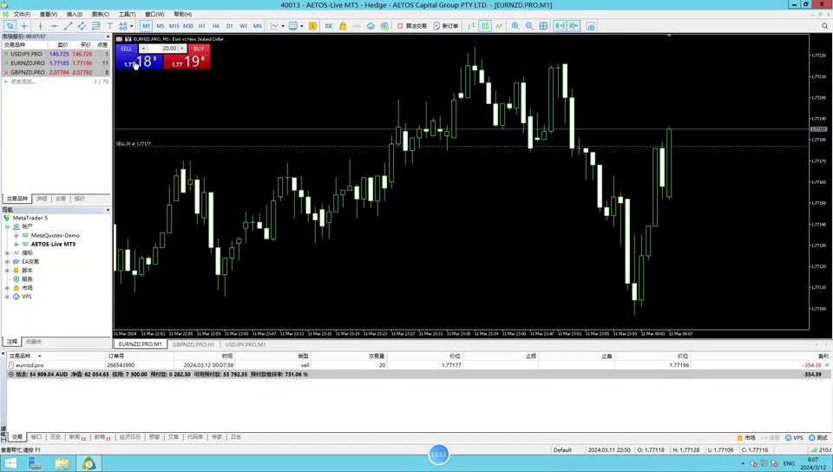This screenshot has height=472, width=833.
Task: Open the search magnifier
Action: (x=824, y=26)
